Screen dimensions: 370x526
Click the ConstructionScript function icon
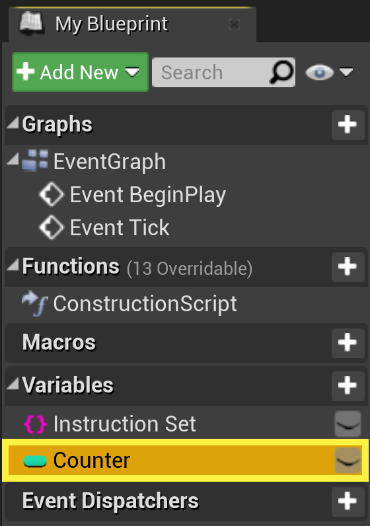point(34,303)
